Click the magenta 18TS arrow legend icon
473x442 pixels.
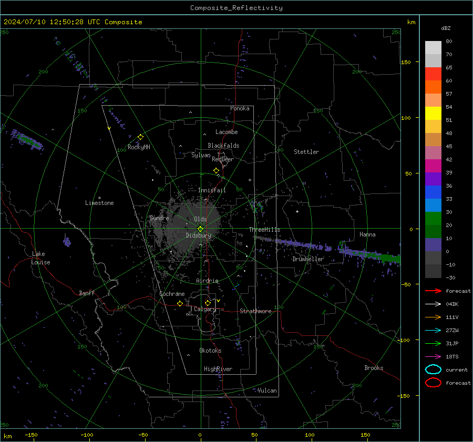pyautogui.click(x=433, y=357)
